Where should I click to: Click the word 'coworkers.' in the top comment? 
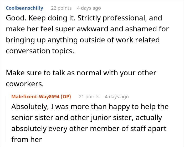(25, 84)
